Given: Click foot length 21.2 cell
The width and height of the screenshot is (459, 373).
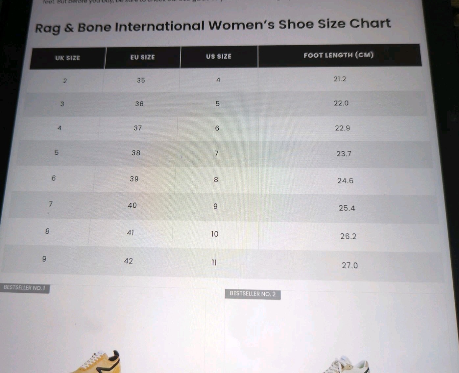Looking at the screenshot, I should pos(340,79).
